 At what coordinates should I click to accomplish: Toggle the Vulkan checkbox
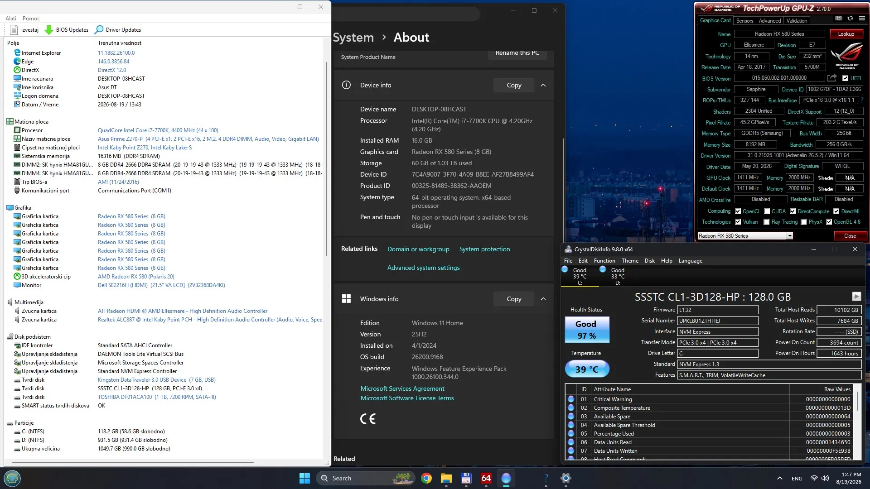point(738,222)
